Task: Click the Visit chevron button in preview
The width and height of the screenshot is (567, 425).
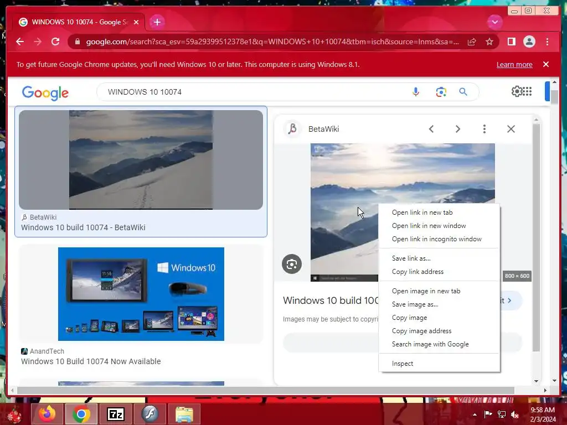Action: [510, 300]
